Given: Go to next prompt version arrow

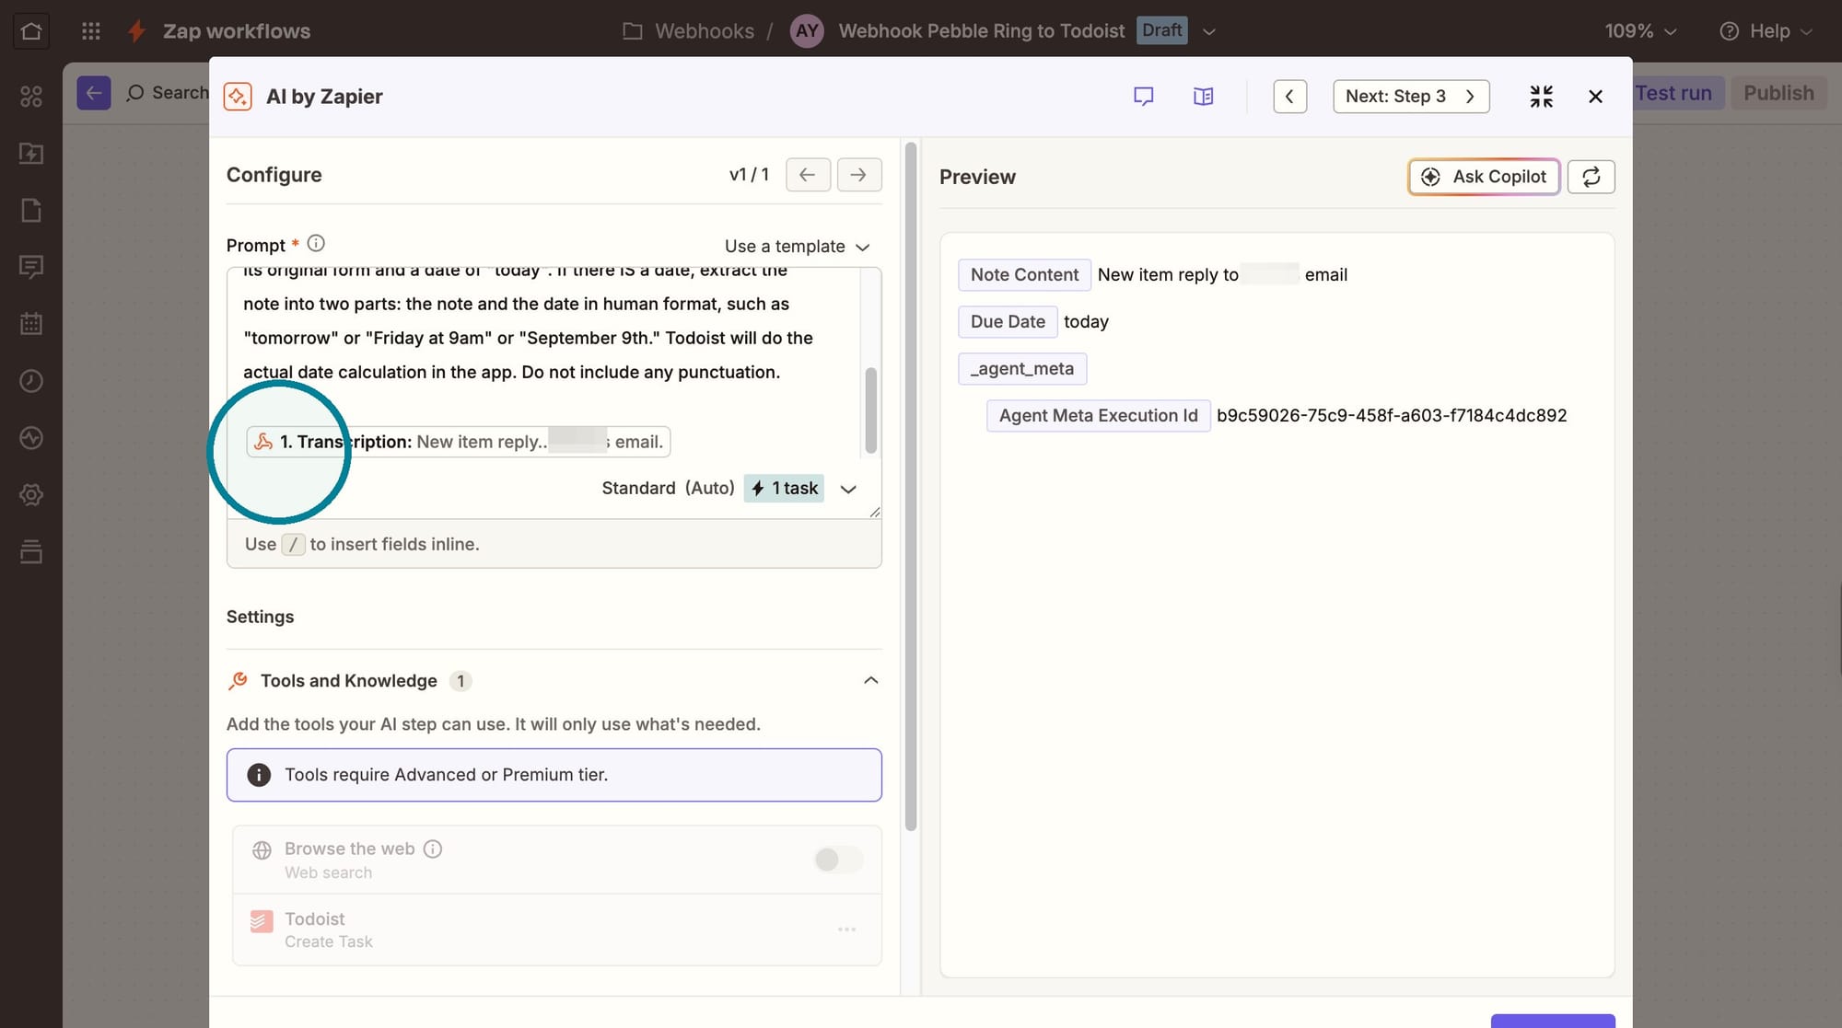Looking at the screenshot, I should (858, 175).
